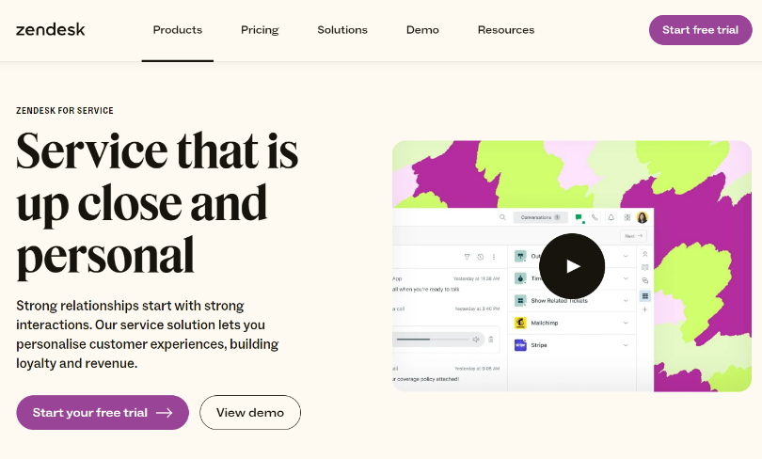The height and width of the screenshot is (459, 762).
Task: Click the audio playback slider in preview
Action: [431, 339]
